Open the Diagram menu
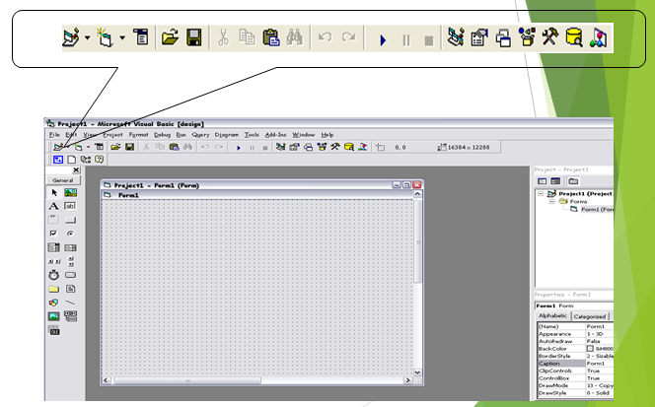The height and width of the screenshot is (407, 655). tap(227, 135)
